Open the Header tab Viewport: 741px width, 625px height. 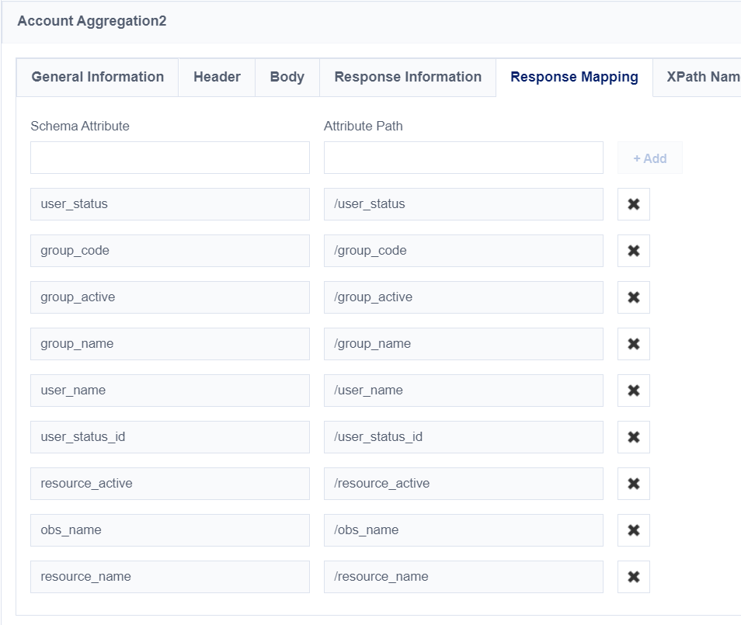pos(217,77)
